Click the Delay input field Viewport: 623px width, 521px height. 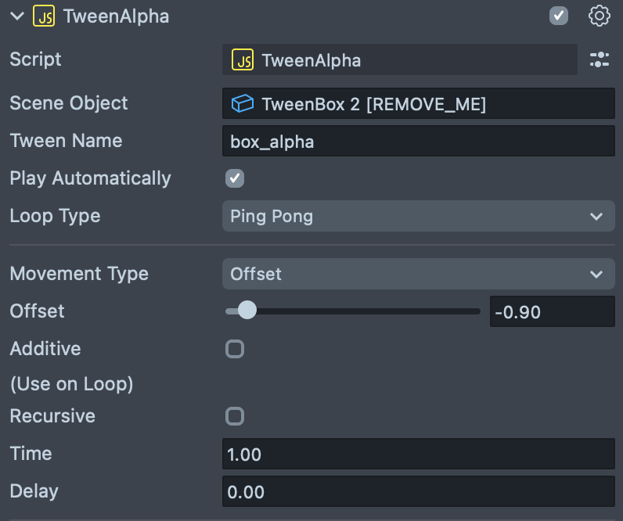tap(418, 492)
